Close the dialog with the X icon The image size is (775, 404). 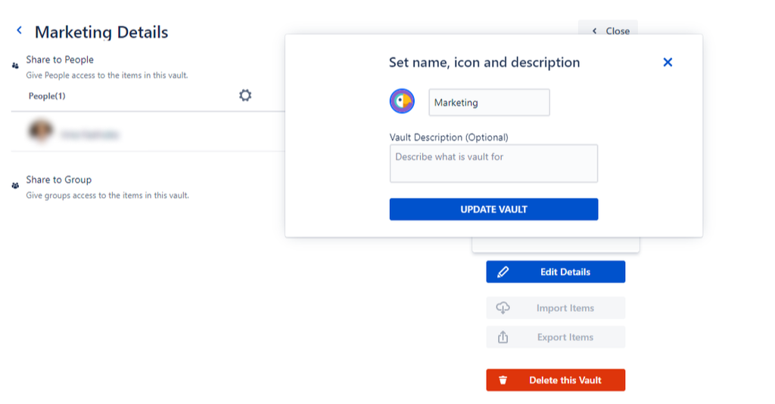point(668,63)
